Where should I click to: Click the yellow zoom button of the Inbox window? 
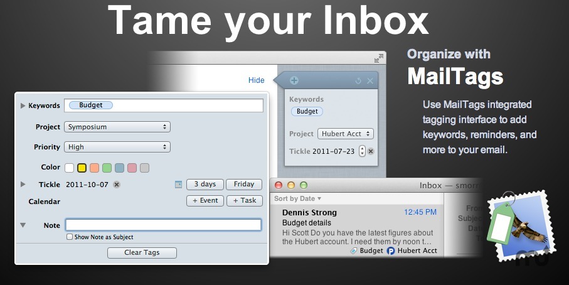(291, 186)
